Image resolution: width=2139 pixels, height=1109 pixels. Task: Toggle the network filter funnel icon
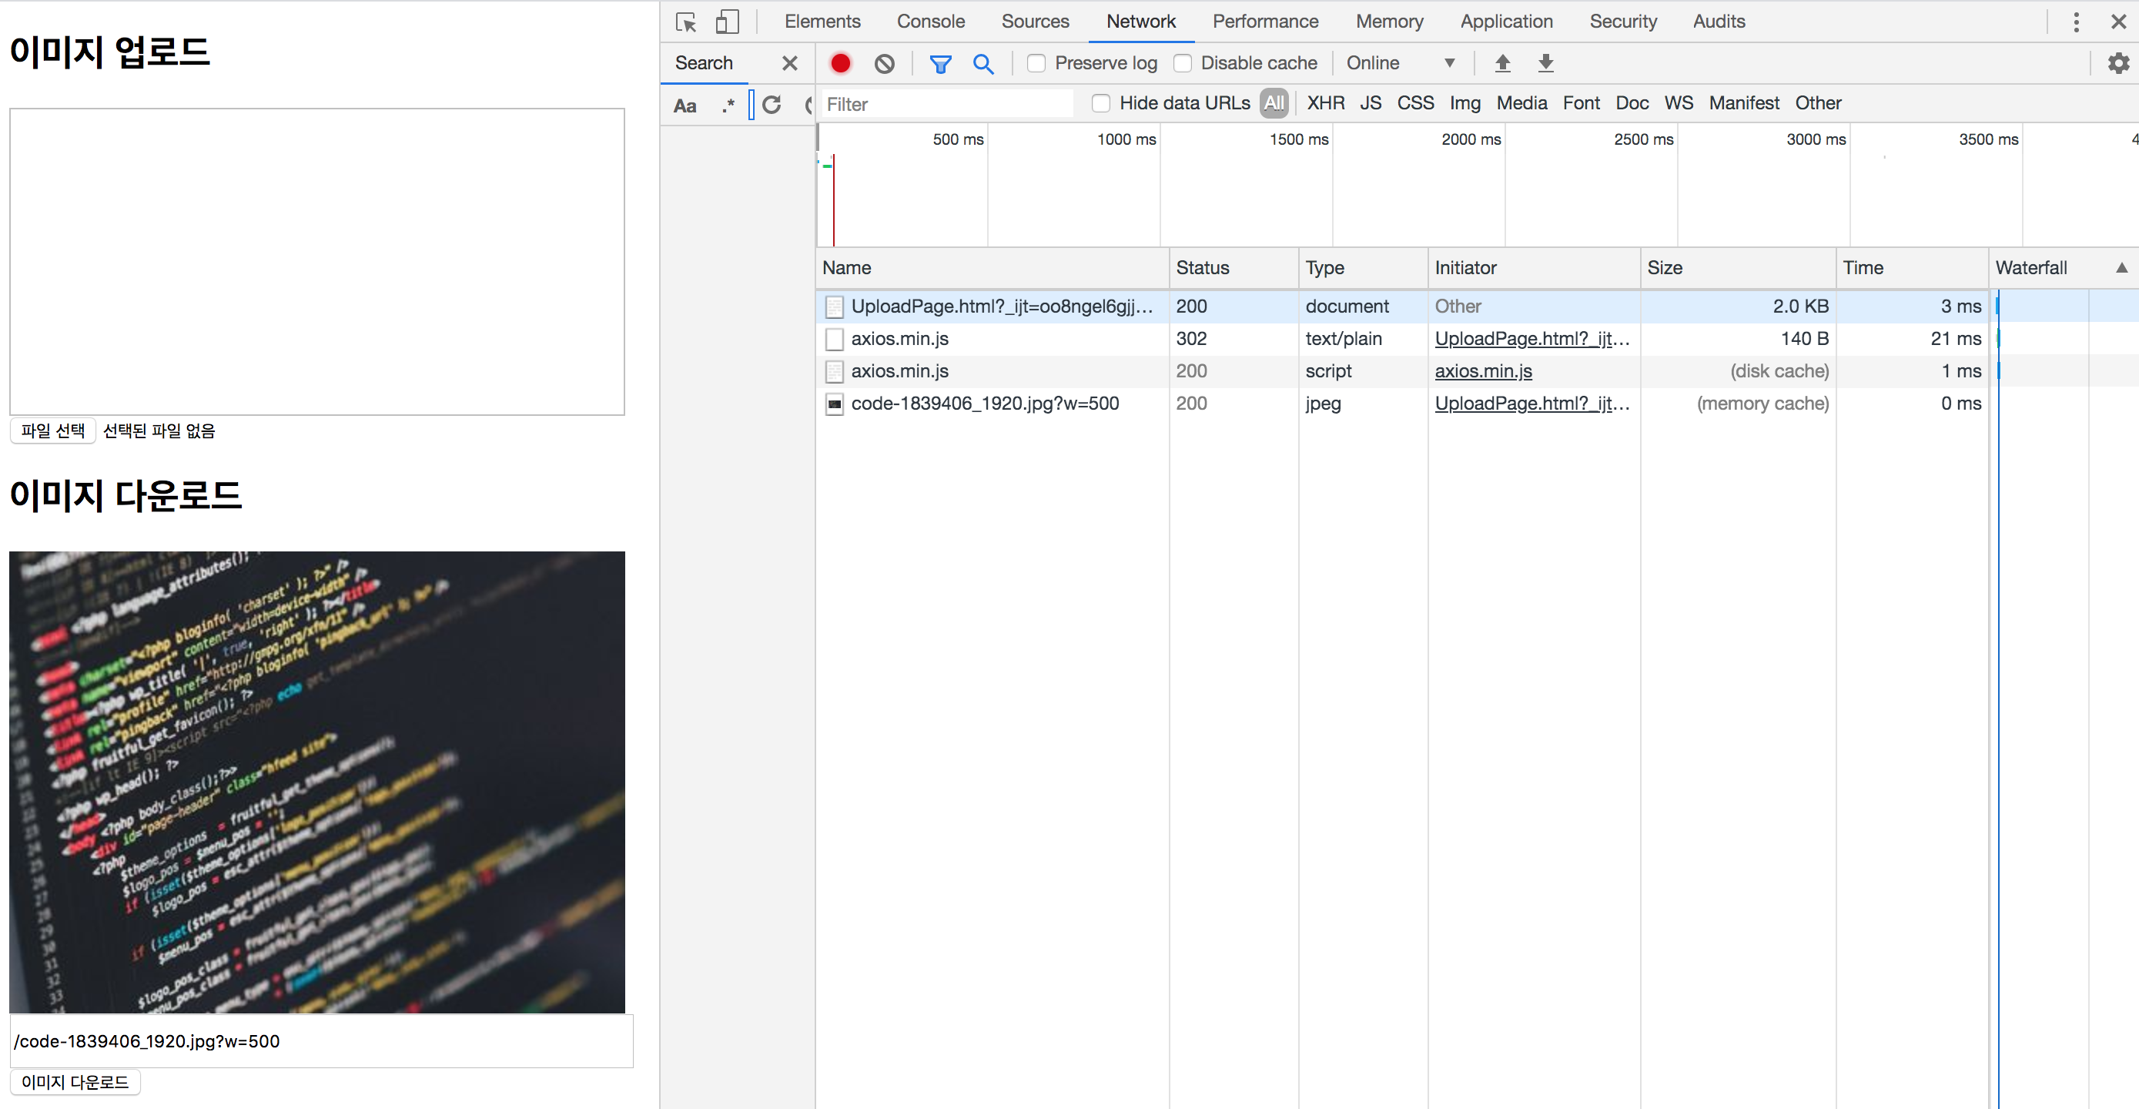click(x=940, y=63)
